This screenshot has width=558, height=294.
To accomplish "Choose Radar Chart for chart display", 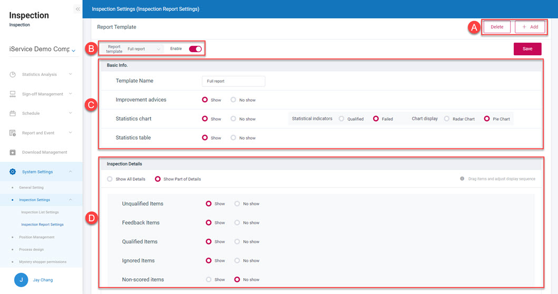I will (x=447, y=119).
